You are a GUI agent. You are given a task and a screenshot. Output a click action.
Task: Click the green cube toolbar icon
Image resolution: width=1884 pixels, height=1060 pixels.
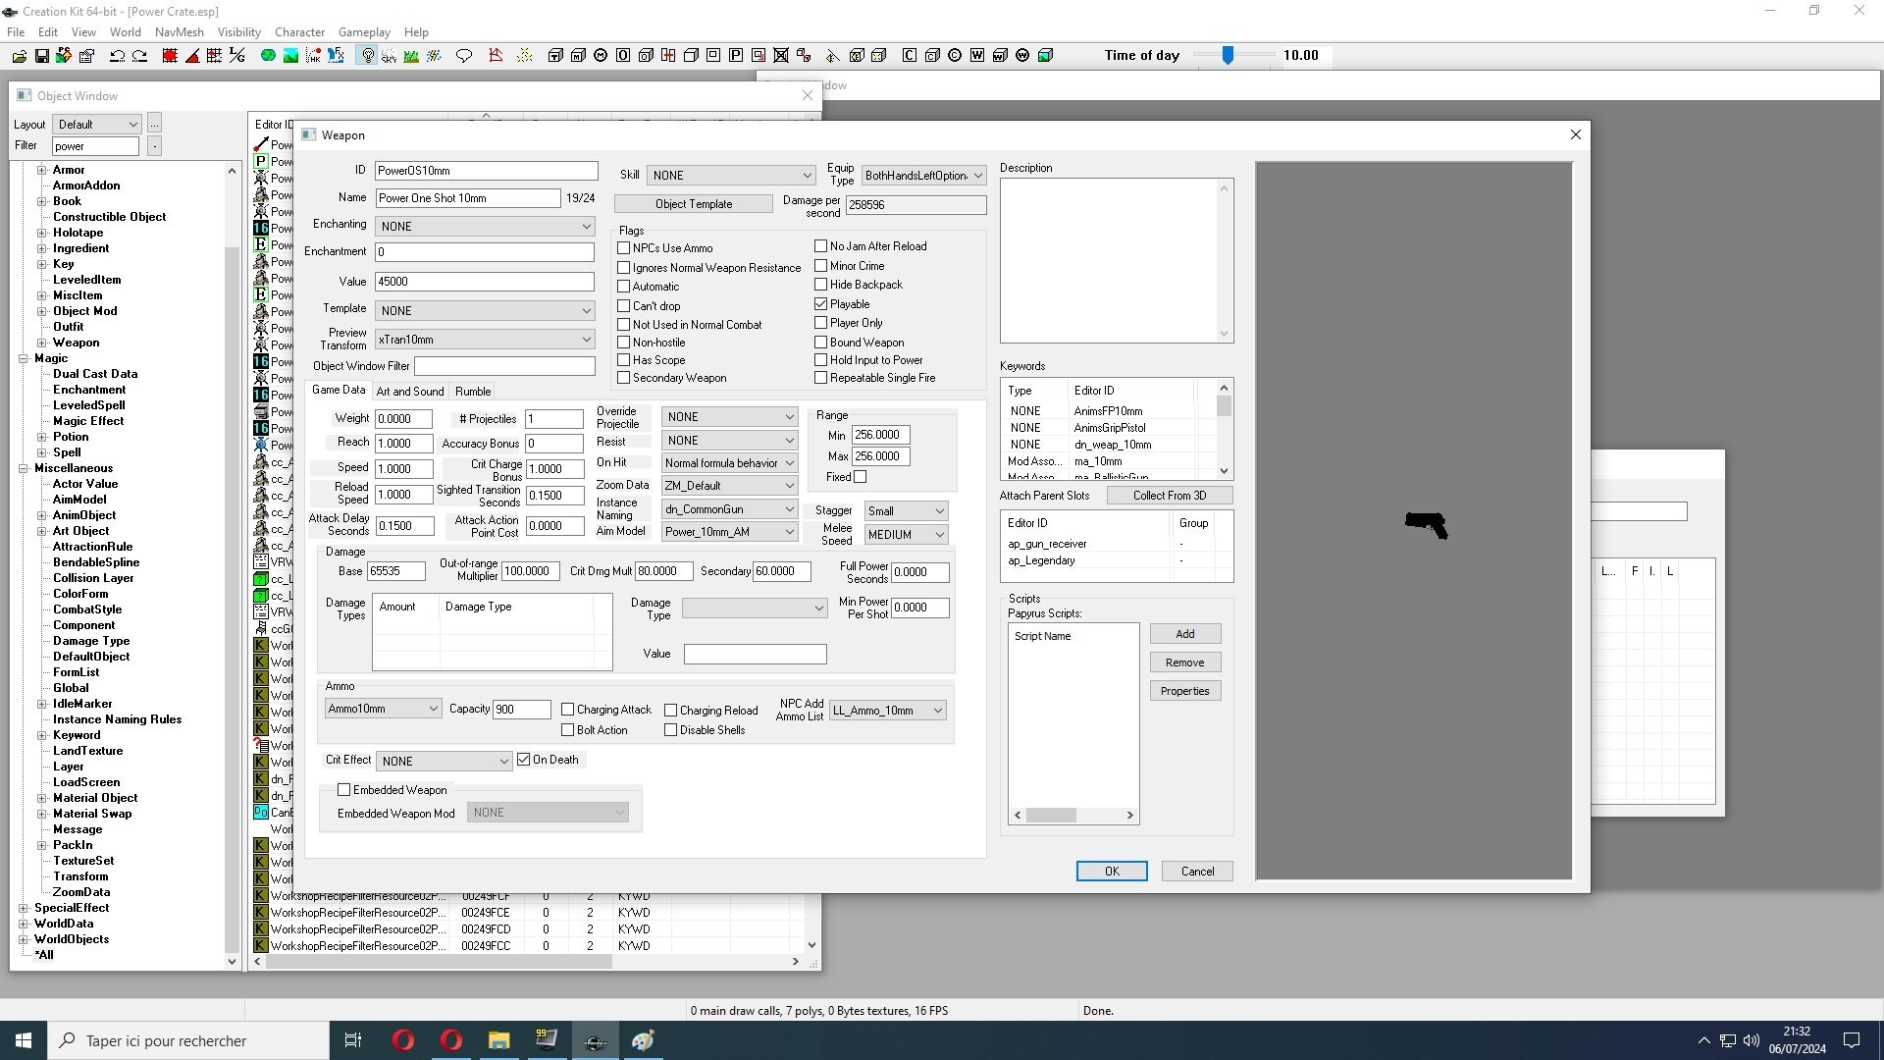1045,56
